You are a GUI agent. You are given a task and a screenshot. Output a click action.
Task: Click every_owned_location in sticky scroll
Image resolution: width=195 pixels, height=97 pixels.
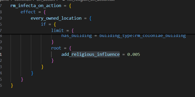click(x=56, y=18)
